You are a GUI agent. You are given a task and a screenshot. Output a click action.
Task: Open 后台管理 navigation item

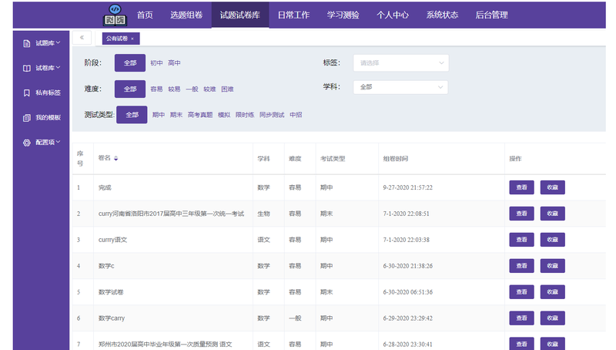point(491,15)
